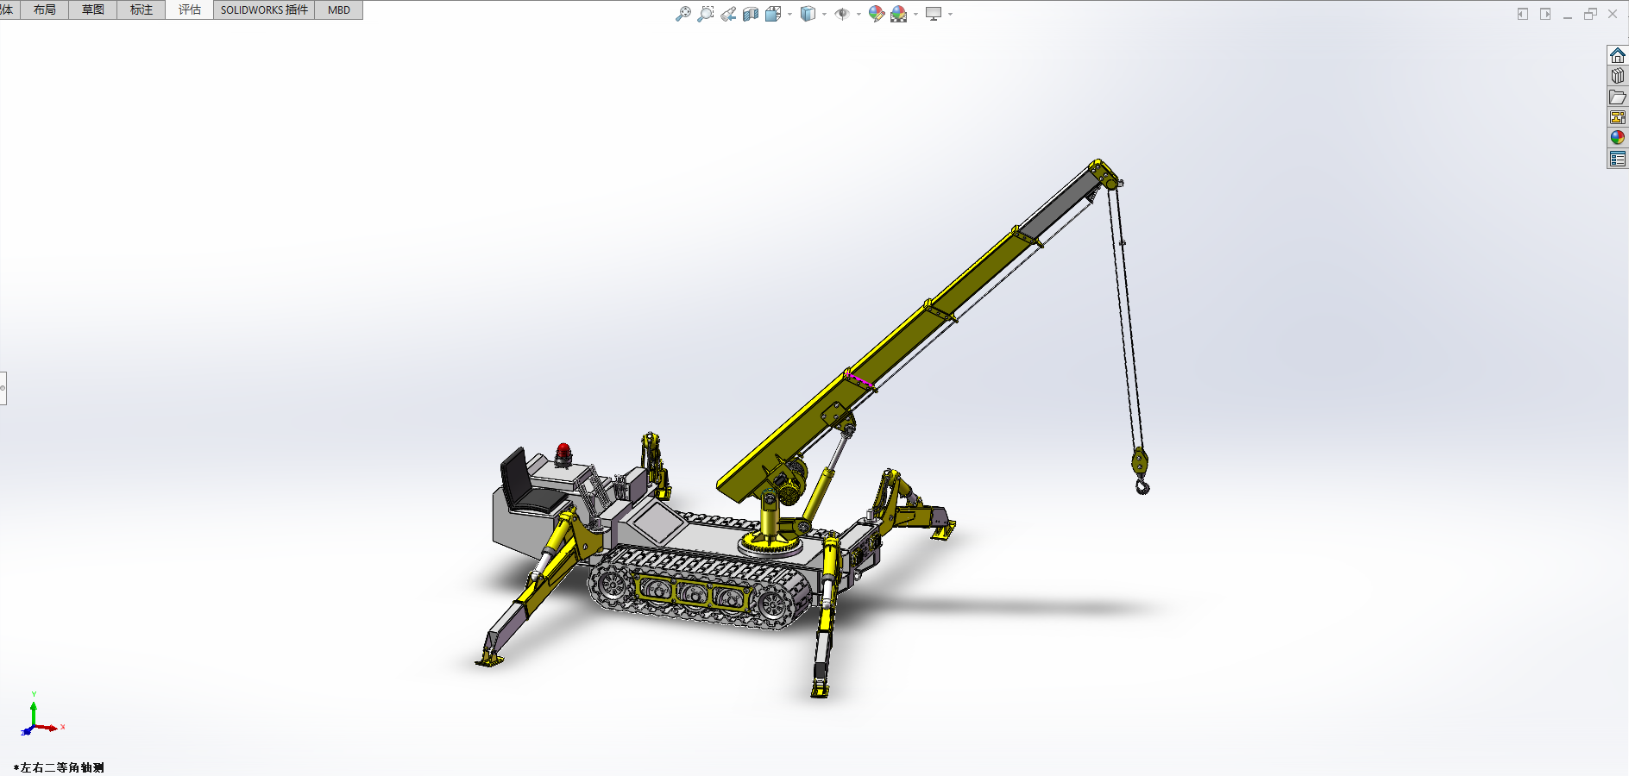Switch to the SOLIDWORKS 插件 tab
1629x776 pixels.
[x=264, y=9]
